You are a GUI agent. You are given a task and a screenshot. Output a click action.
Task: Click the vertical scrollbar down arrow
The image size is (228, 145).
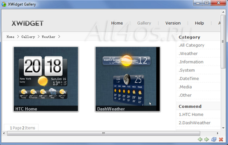point(223,128)
